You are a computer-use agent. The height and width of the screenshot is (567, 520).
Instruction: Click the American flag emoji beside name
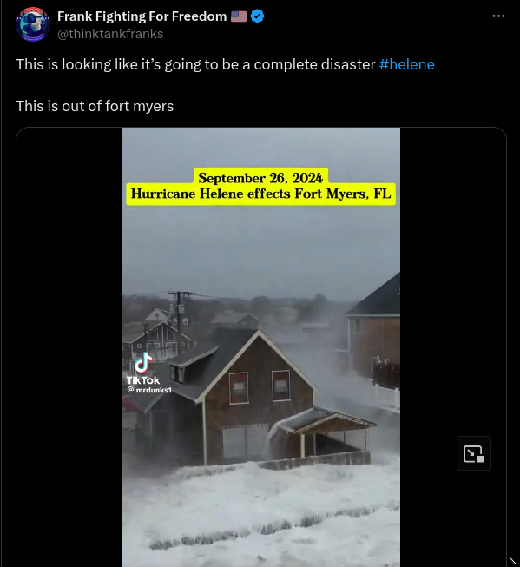(239, 16)
